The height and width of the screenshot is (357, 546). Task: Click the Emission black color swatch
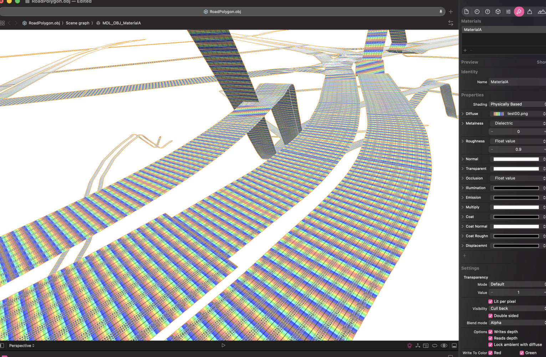click(516, 198)
